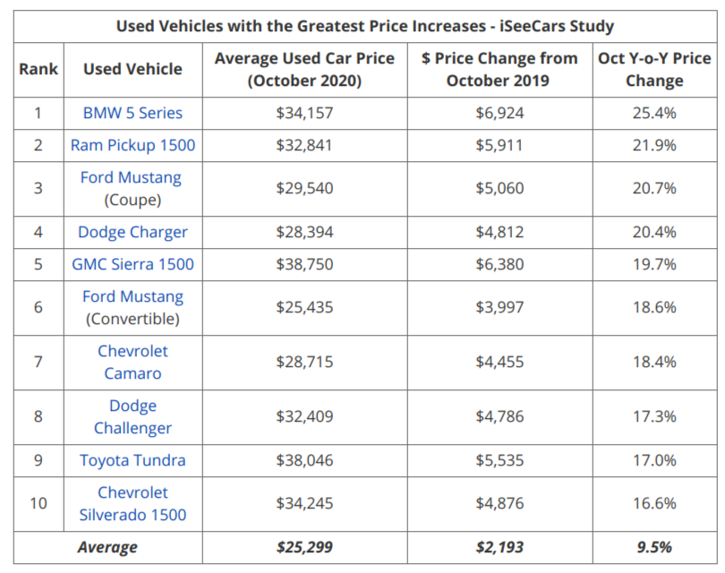Open the GMC Sierra 1500 link
This screenshot has height=573, width=725.
[x=132, y=264]
